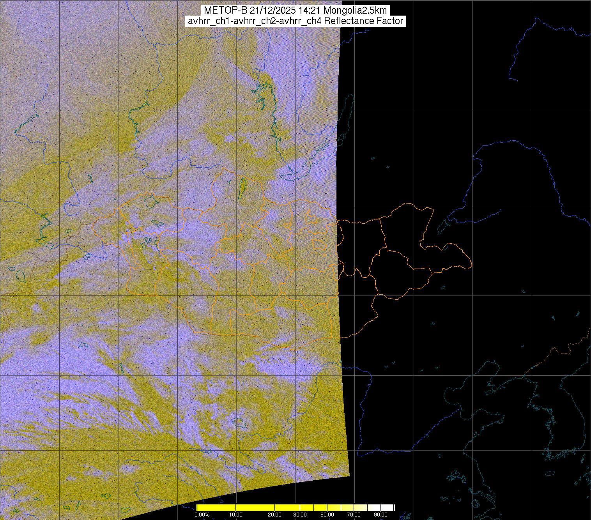The height and width of the screenshot is (520, 591).
Task: Click the Reflectance Factor label
Action: pos(364,21)
